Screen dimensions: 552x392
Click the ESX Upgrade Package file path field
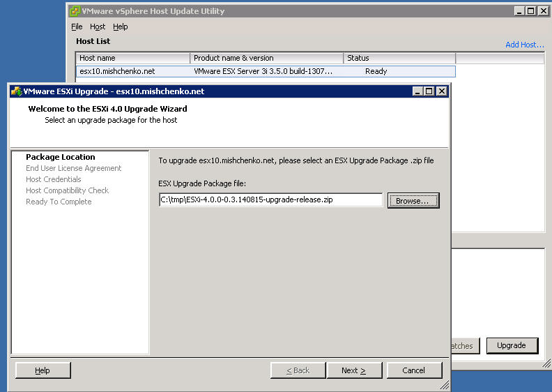tap(270, 199)
